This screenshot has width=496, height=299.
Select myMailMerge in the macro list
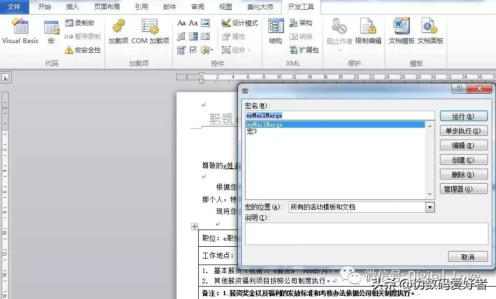(x=336, y=124)
